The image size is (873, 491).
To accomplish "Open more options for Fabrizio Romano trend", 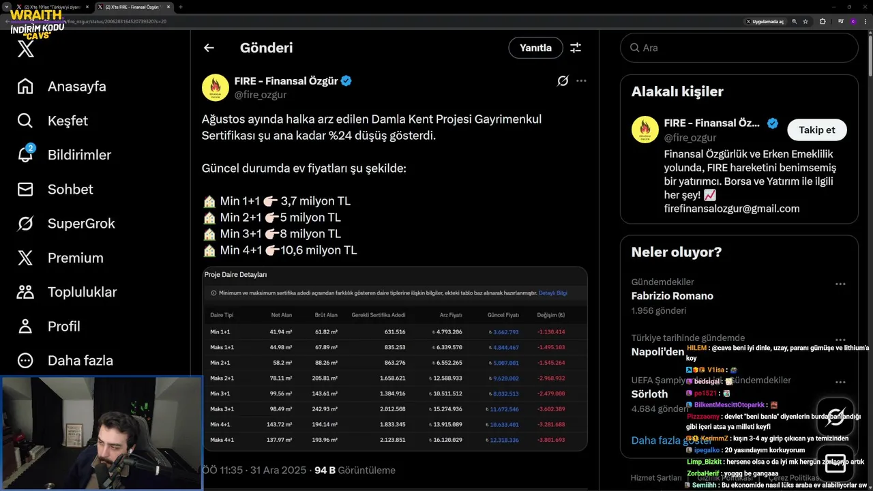I will coord(840,284).
